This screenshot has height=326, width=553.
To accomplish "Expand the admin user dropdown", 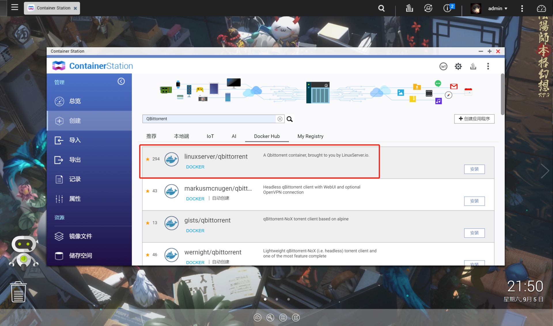I will (x=498, y=8).
